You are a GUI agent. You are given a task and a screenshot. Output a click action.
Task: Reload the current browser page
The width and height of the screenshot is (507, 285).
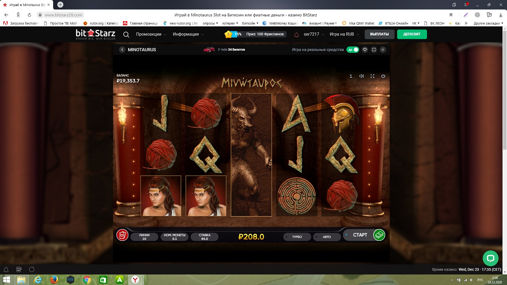29,15
